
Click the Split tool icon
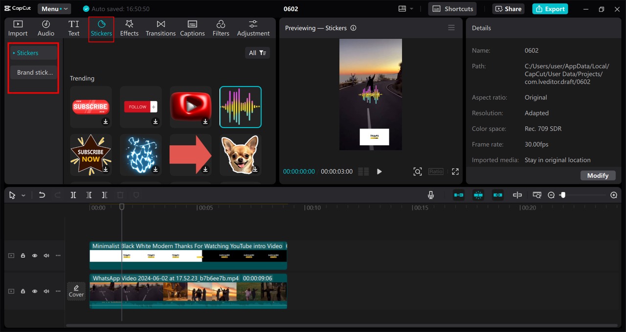73,195
